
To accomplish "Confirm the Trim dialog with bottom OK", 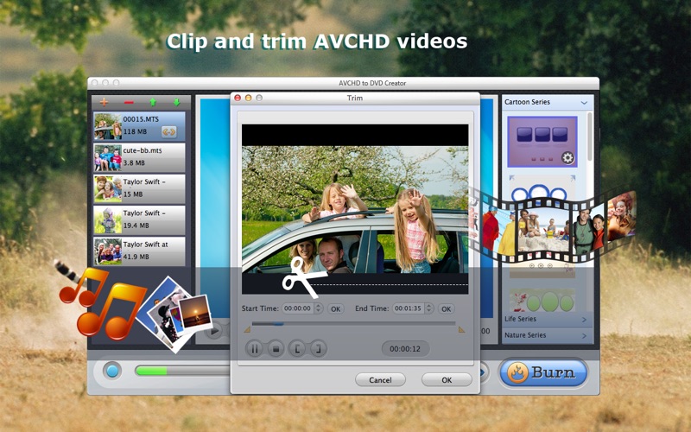I will point(447,380).
